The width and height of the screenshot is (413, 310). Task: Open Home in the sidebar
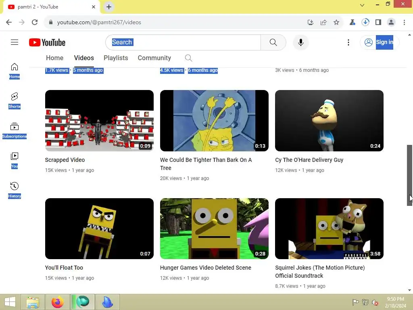point(15,71)
